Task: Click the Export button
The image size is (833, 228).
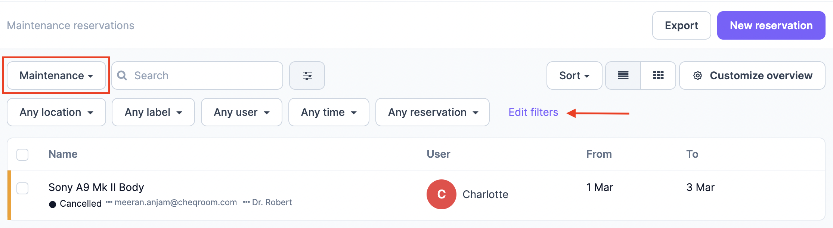Action: pos(681,25)
